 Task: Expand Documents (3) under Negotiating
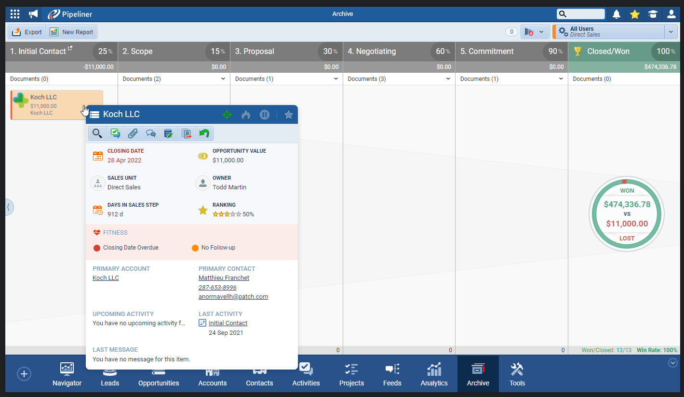point(448,79)
